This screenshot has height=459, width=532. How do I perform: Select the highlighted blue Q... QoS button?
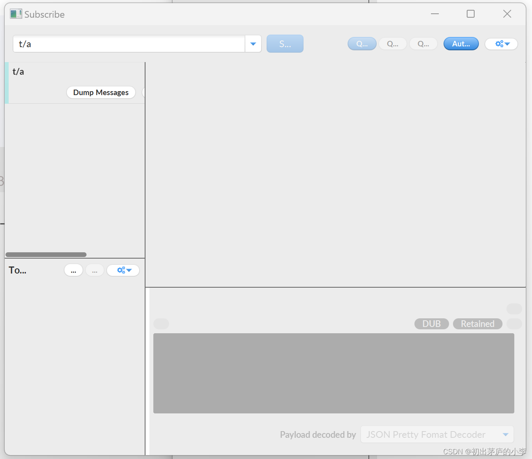coord(362,44)
